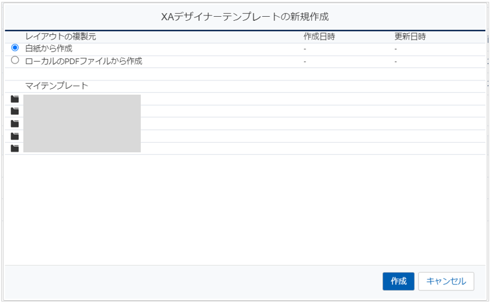Open the second folder icon under マイテンプレート
Screen dimensions: 491x304
tap(15, 111)
